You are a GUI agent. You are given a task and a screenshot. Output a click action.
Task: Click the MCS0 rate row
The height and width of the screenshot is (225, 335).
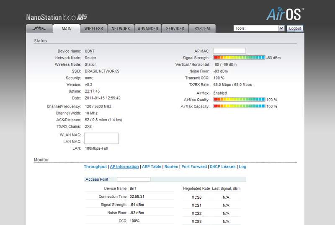click(x=212, y=197)
